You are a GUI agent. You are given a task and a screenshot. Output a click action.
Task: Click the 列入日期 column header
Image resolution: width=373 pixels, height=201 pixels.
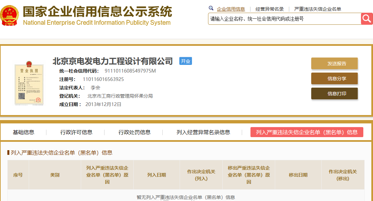157,175
